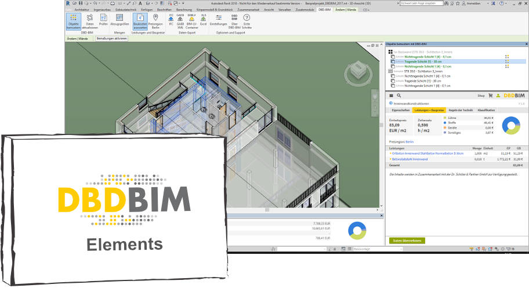
Task: Click the green 'Daten übernehmen' button
Action: click(407, 241)
